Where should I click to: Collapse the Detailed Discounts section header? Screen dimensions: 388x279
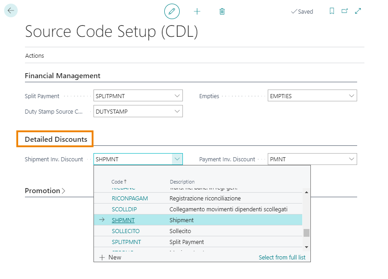coord(56,139)
